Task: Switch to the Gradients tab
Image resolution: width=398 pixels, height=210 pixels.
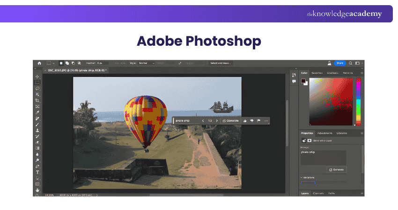Action: tap(332, 73)
